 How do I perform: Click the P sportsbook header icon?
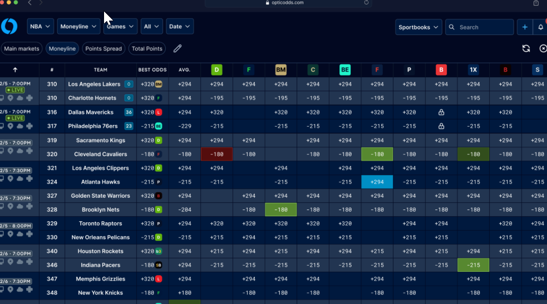(409, 70)
